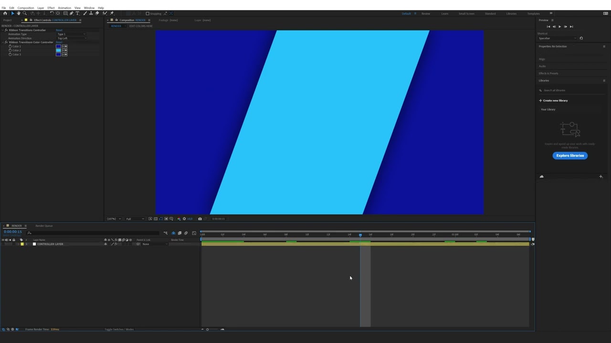Open the Effect menu
The height and width of the screenshot is (343, 611).
(x=51, y=8)
